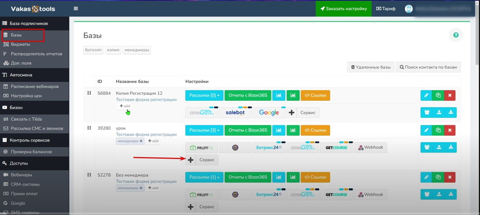Click the hamburger menu icon in header
The image size is (480, 215).
point(76,9)
